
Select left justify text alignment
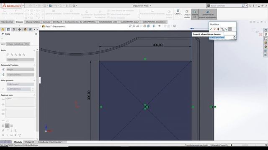point(3,126)
